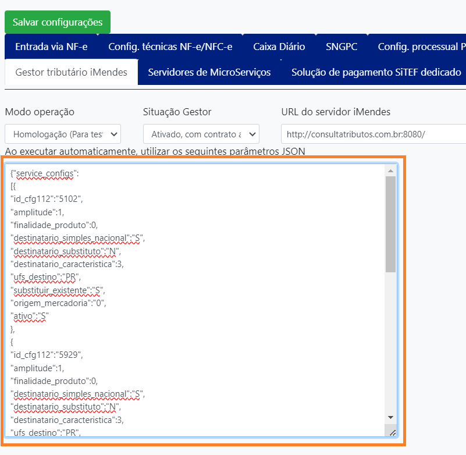
Task: Expand the Modo operação dropdown
Action: tap(63, 134)
